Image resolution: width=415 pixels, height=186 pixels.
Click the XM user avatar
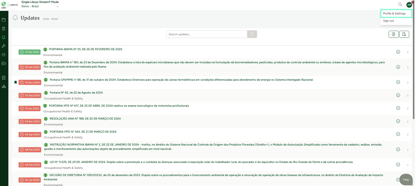[409, 5]
